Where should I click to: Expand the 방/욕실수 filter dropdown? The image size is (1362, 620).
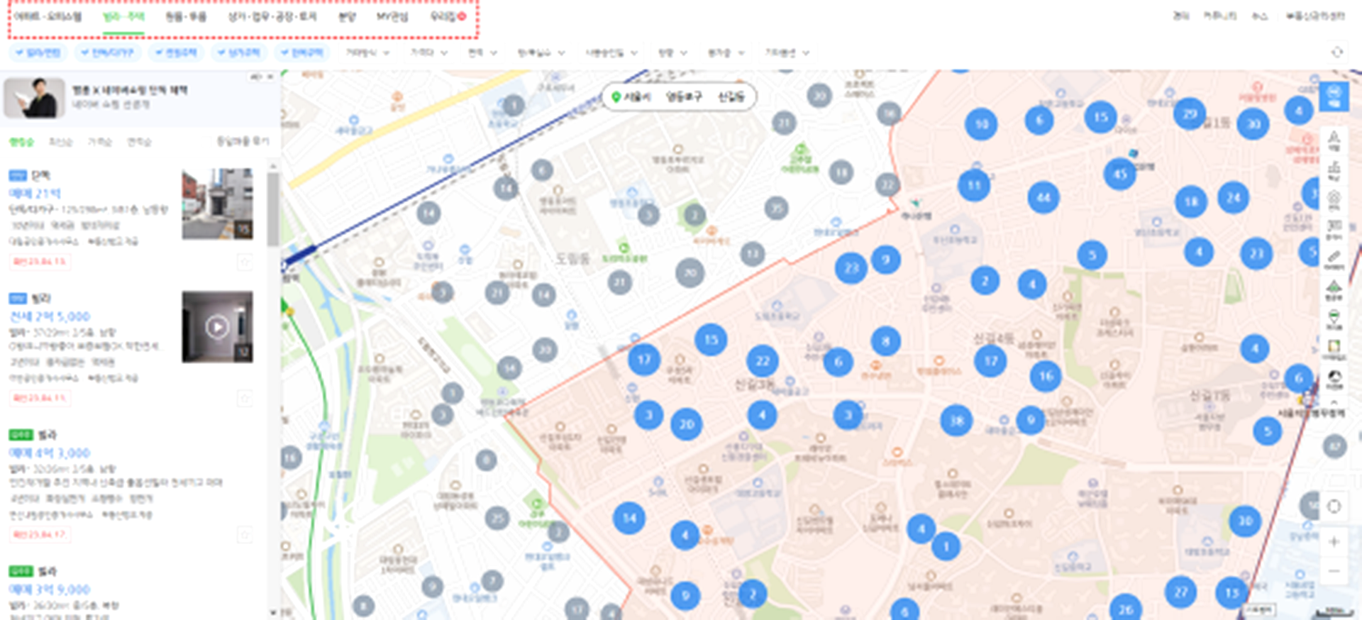pyautogui.click(x=541, y=52)
